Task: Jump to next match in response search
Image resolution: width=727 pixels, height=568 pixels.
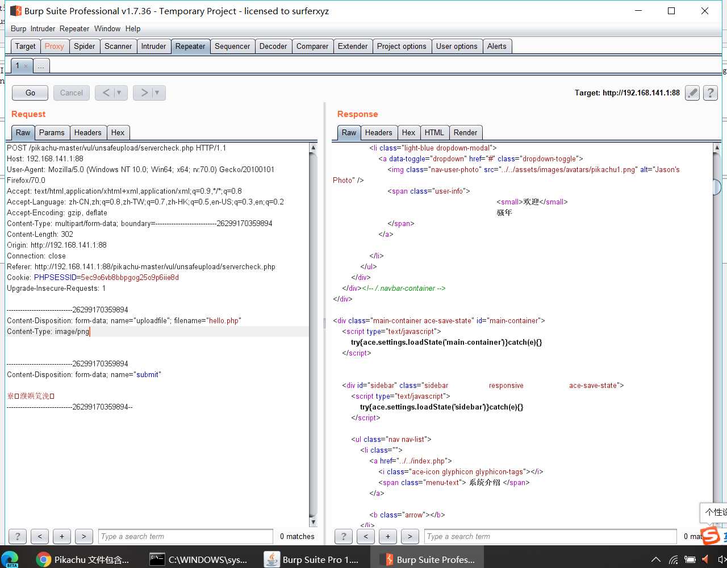Action: coord(410,536)
